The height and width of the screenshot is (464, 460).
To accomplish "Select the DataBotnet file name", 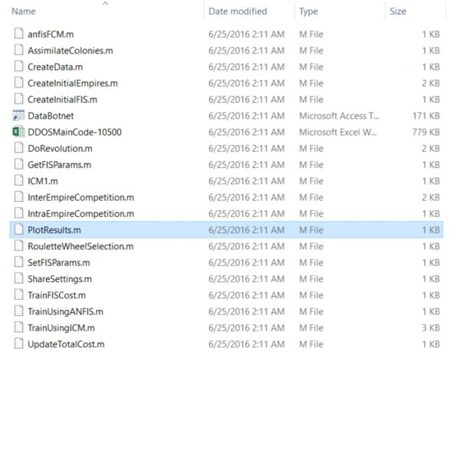I will (51, 116).
